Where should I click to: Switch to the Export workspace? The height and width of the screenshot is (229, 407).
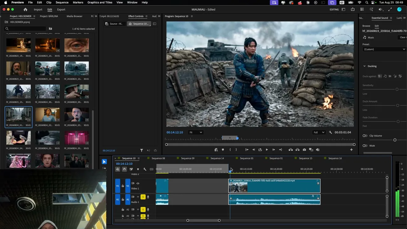61,10
